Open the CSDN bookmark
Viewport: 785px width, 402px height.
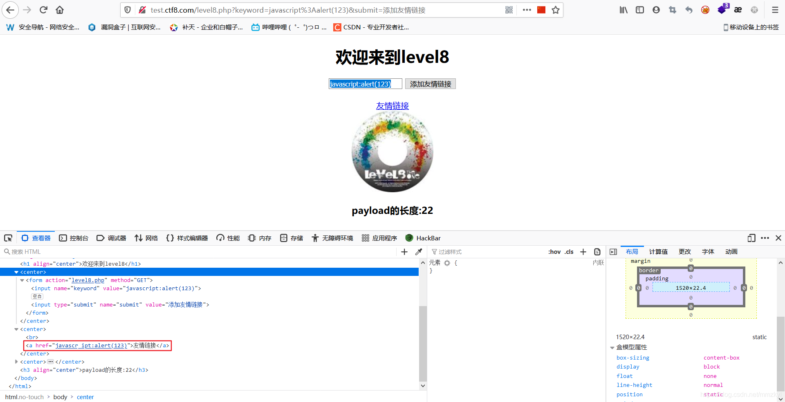371,27
